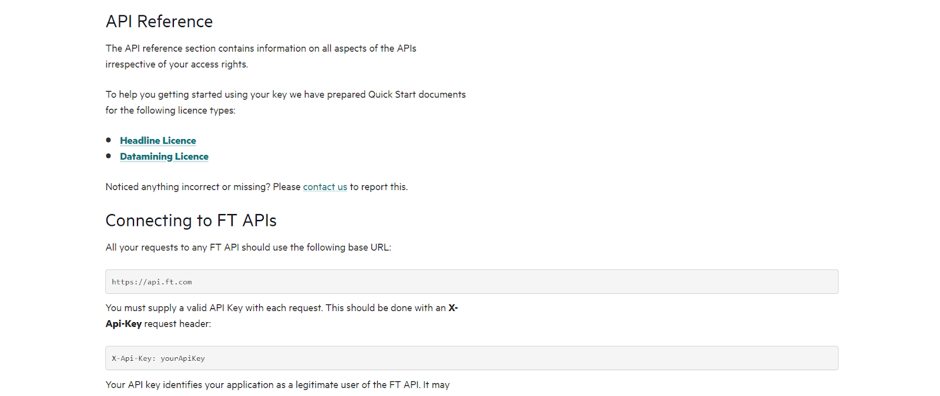Click 'for the following licence types:' line

click(x=170, y=111)
